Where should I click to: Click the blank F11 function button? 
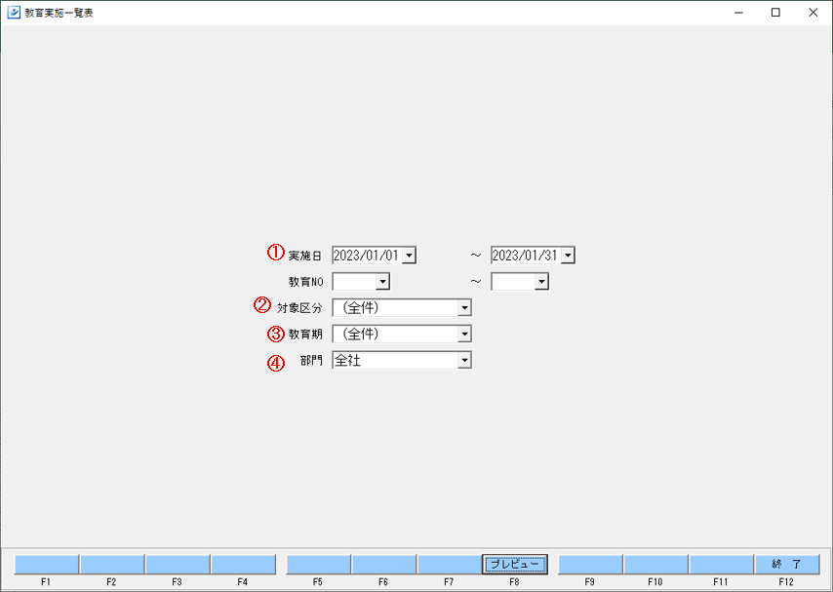tap(721, 565)
